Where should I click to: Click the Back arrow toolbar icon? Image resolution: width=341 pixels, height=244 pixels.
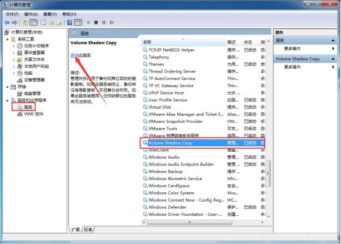[7, 22]
